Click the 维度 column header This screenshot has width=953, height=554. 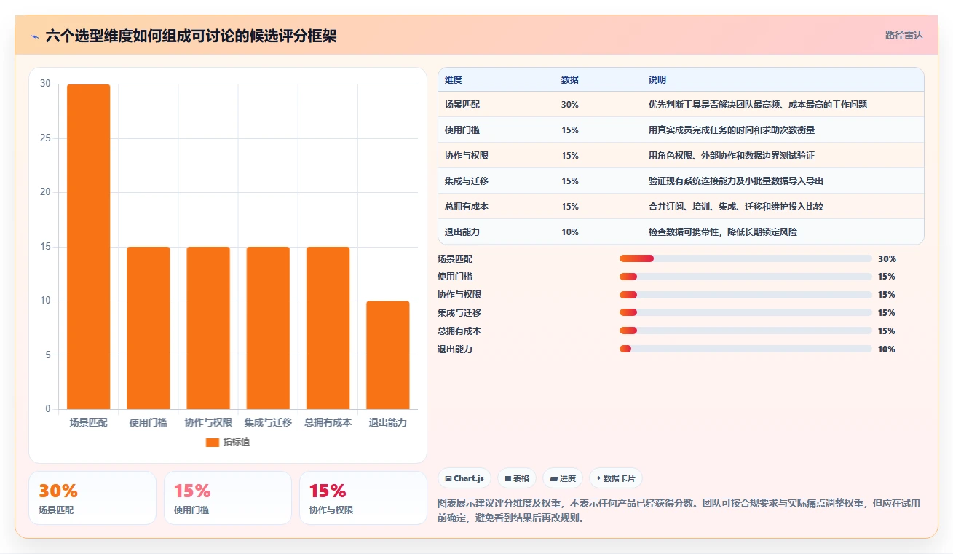pyautogui.click(x=454, y=80)
